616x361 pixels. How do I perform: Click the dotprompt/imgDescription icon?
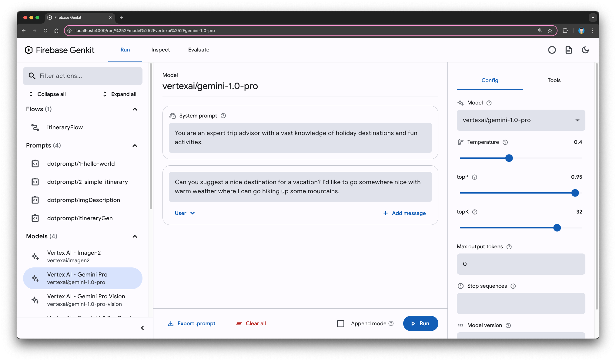pyautogui.click(x=35, y=200)
